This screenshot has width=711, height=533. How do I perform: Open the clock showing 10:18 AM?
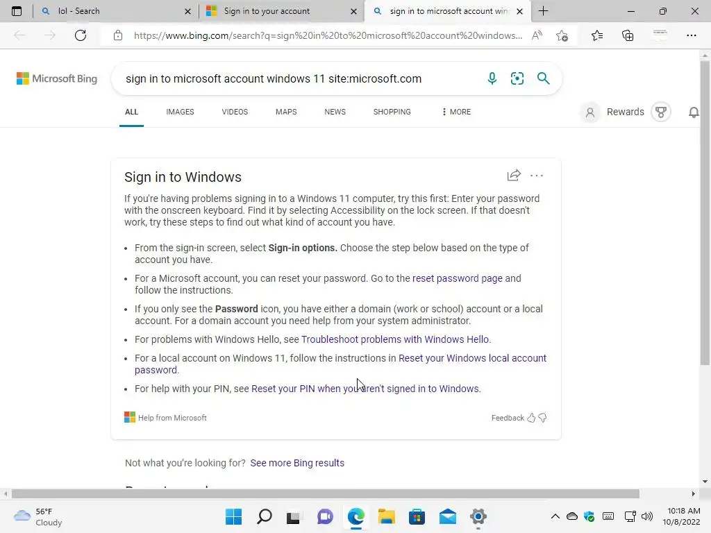click(x=682, y=516)
